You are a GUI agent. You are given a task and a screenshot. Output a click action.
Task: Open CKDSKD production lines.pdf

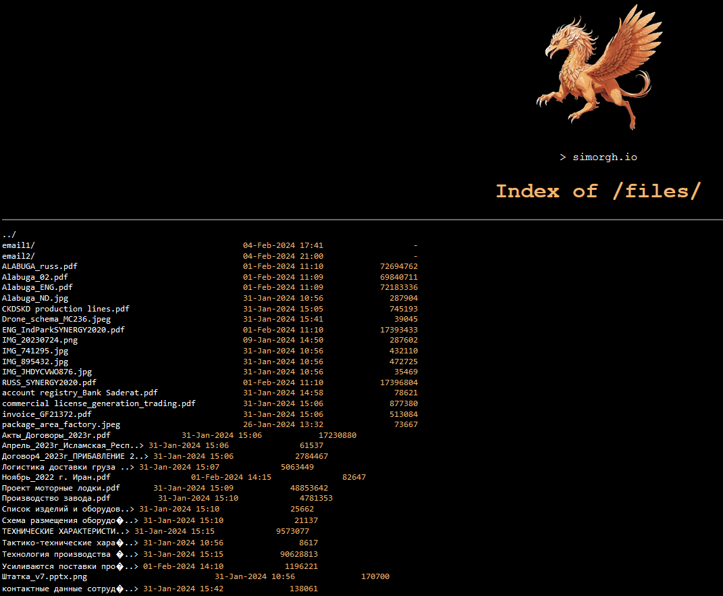pyautogui.click(x=65, y=309)
